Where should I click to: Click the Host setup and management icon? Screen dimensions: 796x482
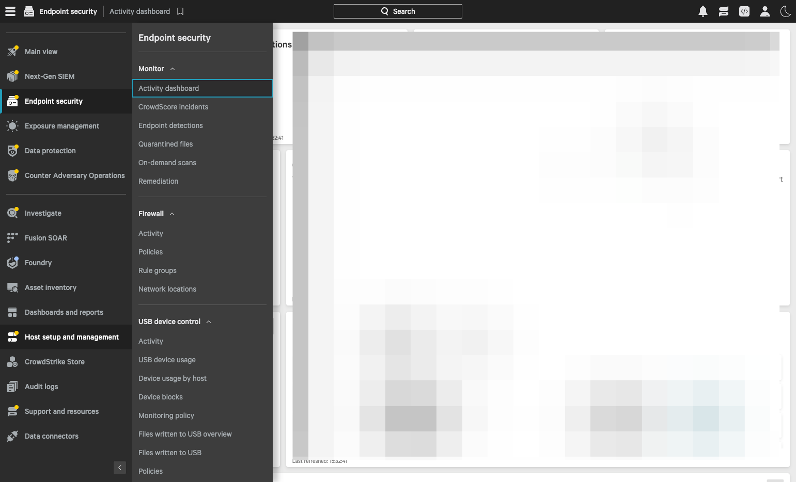click(x=12, y=337)
